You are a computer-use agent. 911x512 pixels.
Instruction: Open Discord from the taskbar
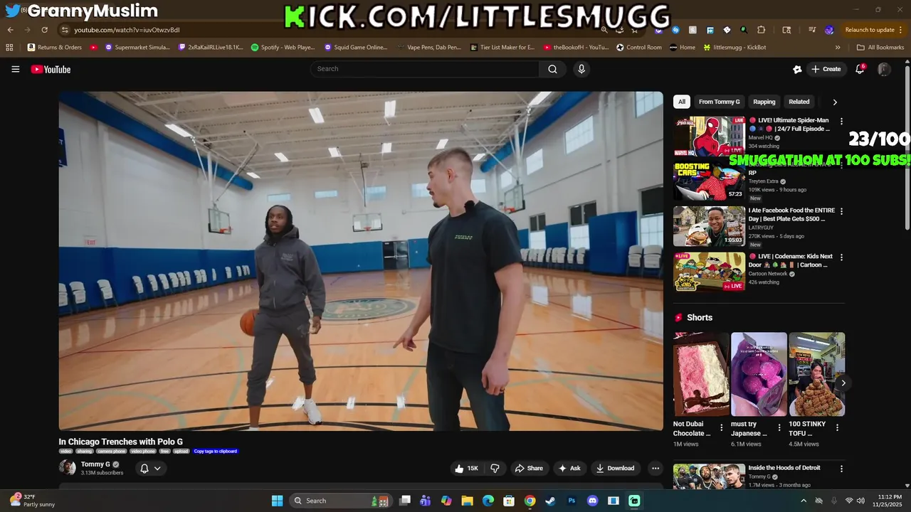tap(592, 501)
